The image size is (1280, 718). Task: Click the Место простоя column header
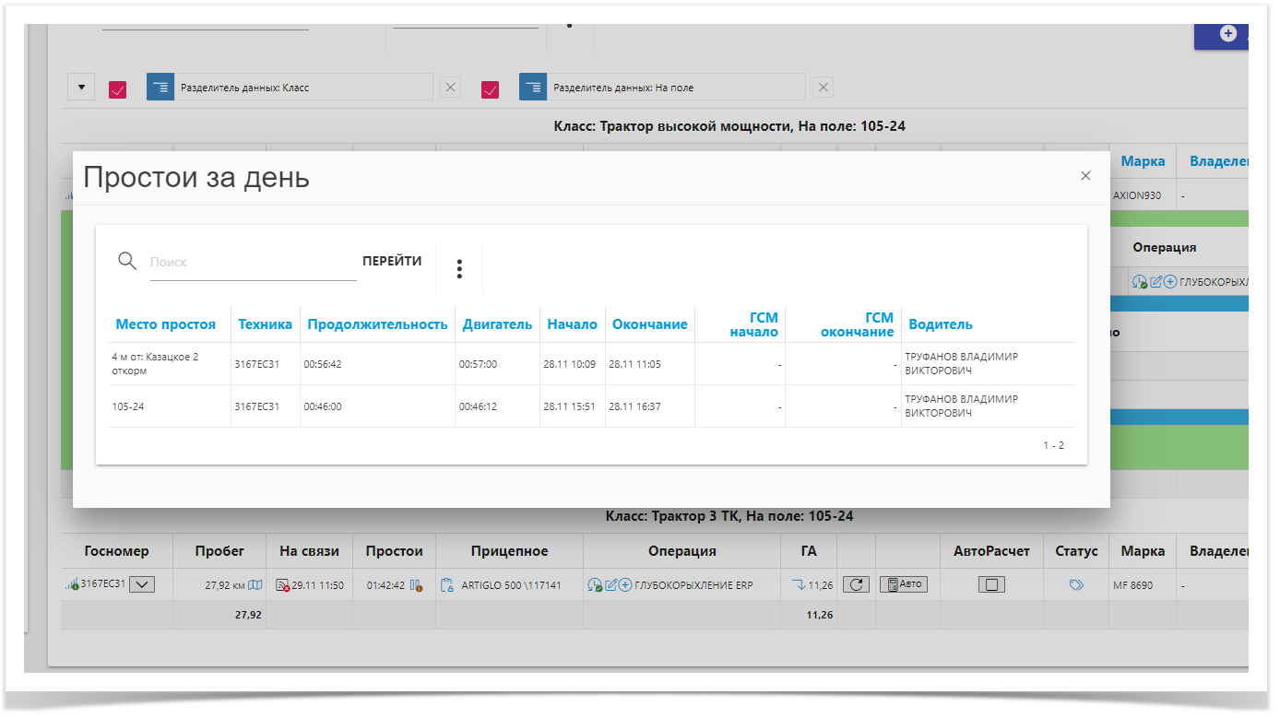click(165, 324)
